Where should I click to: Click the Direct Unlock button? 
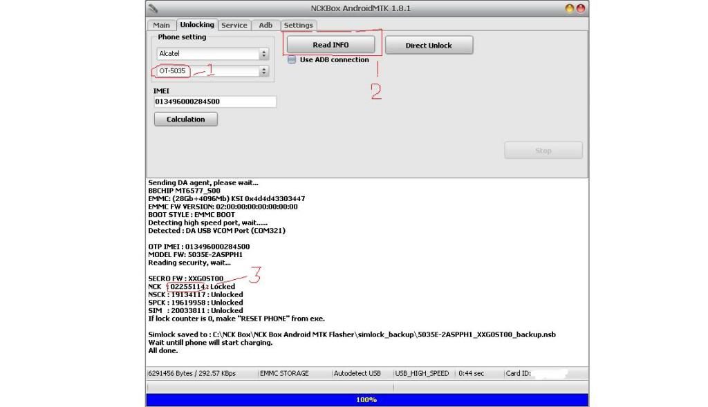pos(429,46)
